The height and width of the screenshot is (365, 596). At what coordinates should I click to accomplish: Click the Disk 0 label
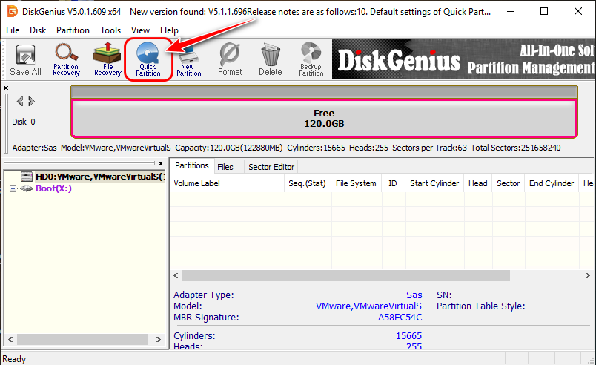point(24,122)
